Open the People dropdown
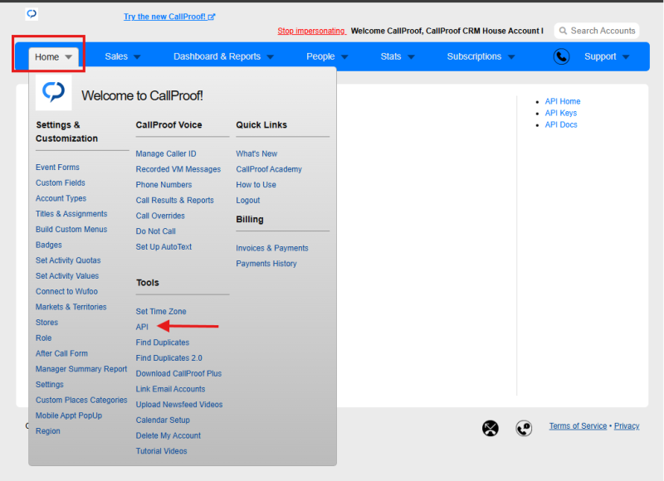664x481 pixels. click(327, 56)
